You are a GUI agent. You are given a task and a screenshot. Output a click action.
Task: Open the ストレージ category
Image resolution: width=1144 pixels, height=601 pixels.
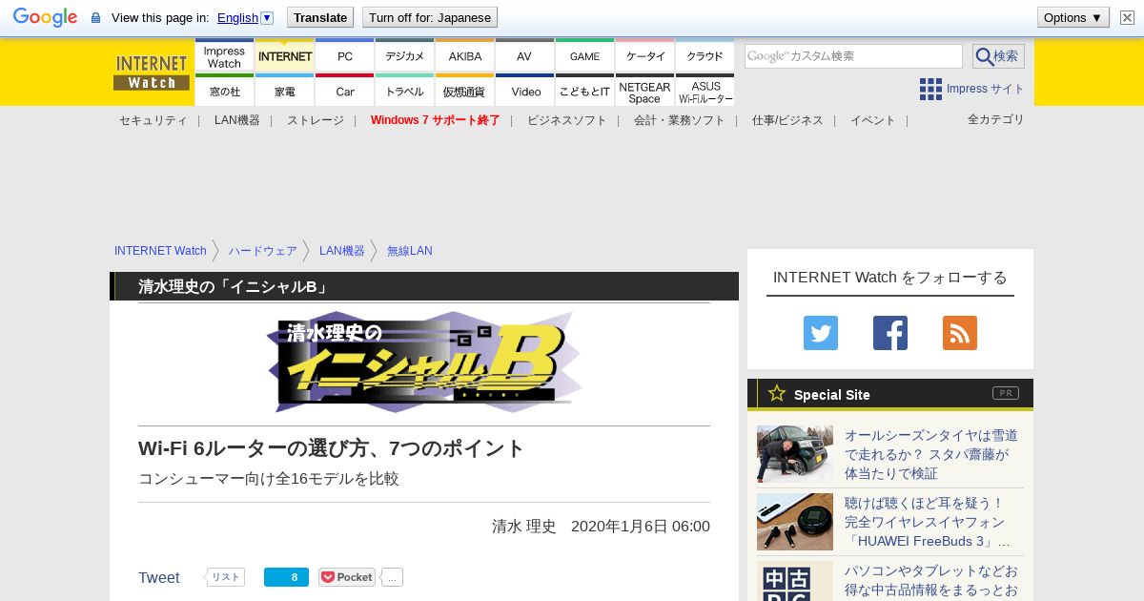pyautogui.click(x=316, y=120)
